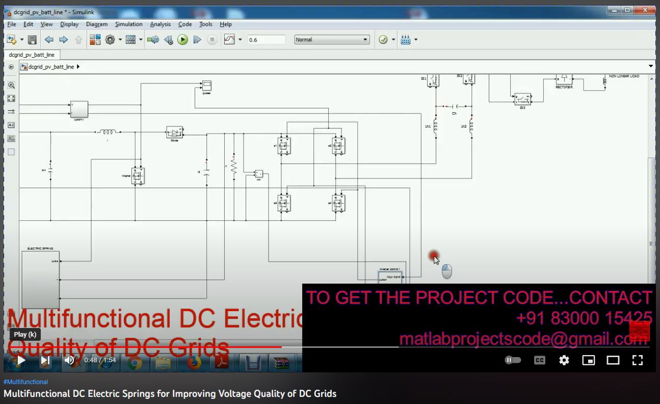Click the Save model floppy disk icon

click(x=32, y=40)
